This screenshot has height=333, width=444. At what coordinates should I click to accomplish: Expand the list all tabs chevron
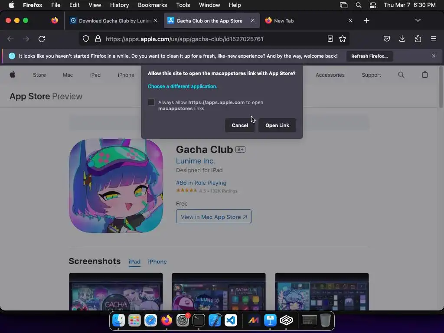(418, 20)
